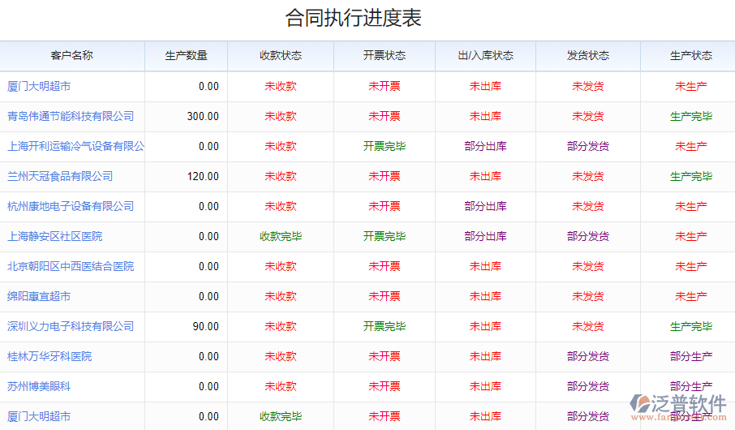Viewport: 735px width, 430px height.
Task: Click 未发货 in 绵阳惠宜超市 row
Action: click(x=588, y=296)
